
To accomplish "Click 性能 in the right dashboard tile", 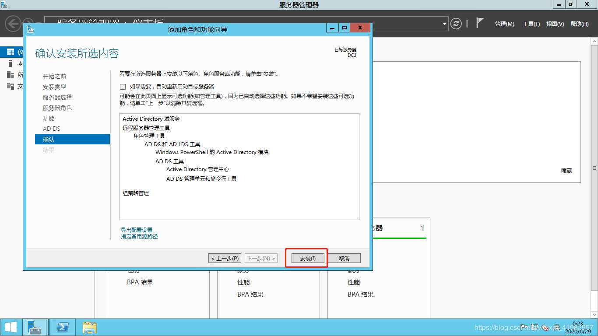I will point(354,282).
